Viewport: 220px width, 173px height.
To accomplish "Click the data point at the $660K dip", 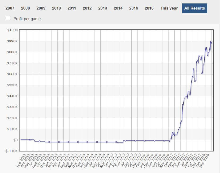I will [x=202, y=73].
